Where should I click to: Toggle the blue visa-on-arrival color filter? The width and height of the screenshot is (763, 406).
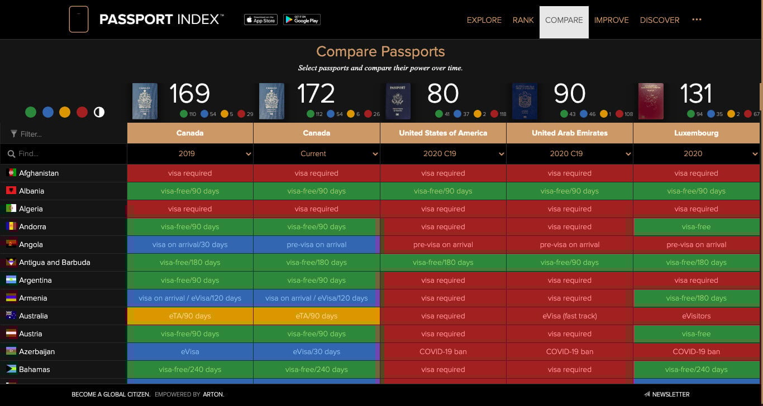tap(48, 112)
